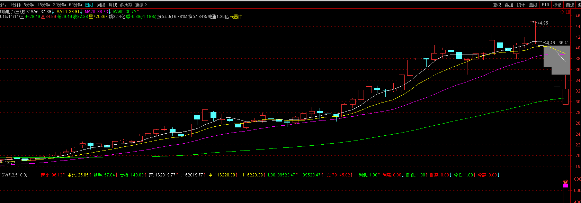This screenshot has width=581, height=203.
Task: Open the 多周期 multi-period view
Action: pyautogui.click(x=126, y=5)
